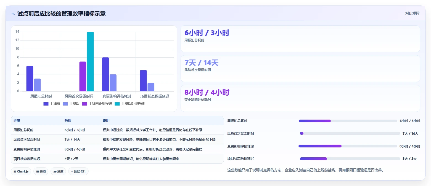Click the Chart.js tag
The width and height of the screenshot is (431, 186).
[21, 171]
